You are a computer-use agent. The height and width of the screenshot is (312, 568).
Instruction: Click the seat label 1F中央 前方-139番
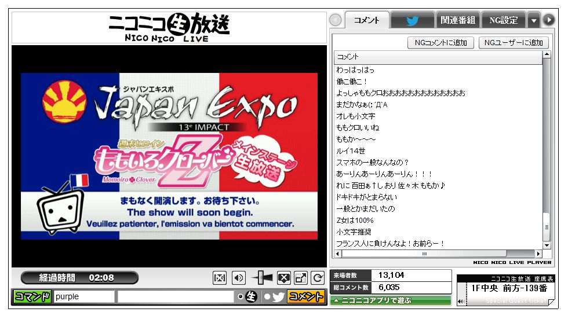click(x=509, y=288)
